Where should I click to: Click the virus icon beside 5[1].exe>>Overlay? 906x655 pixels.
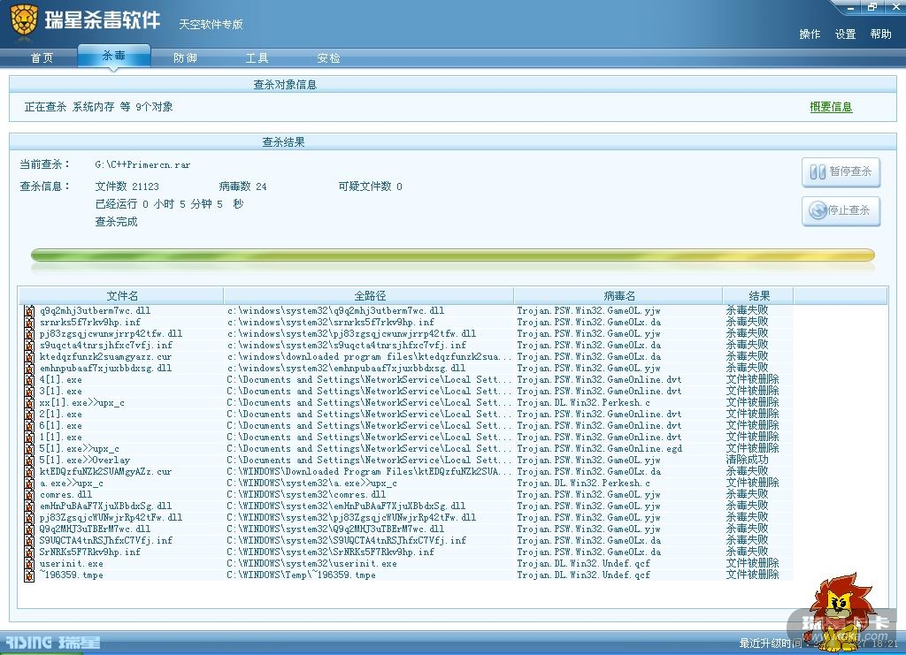click(x=29, y=461)
